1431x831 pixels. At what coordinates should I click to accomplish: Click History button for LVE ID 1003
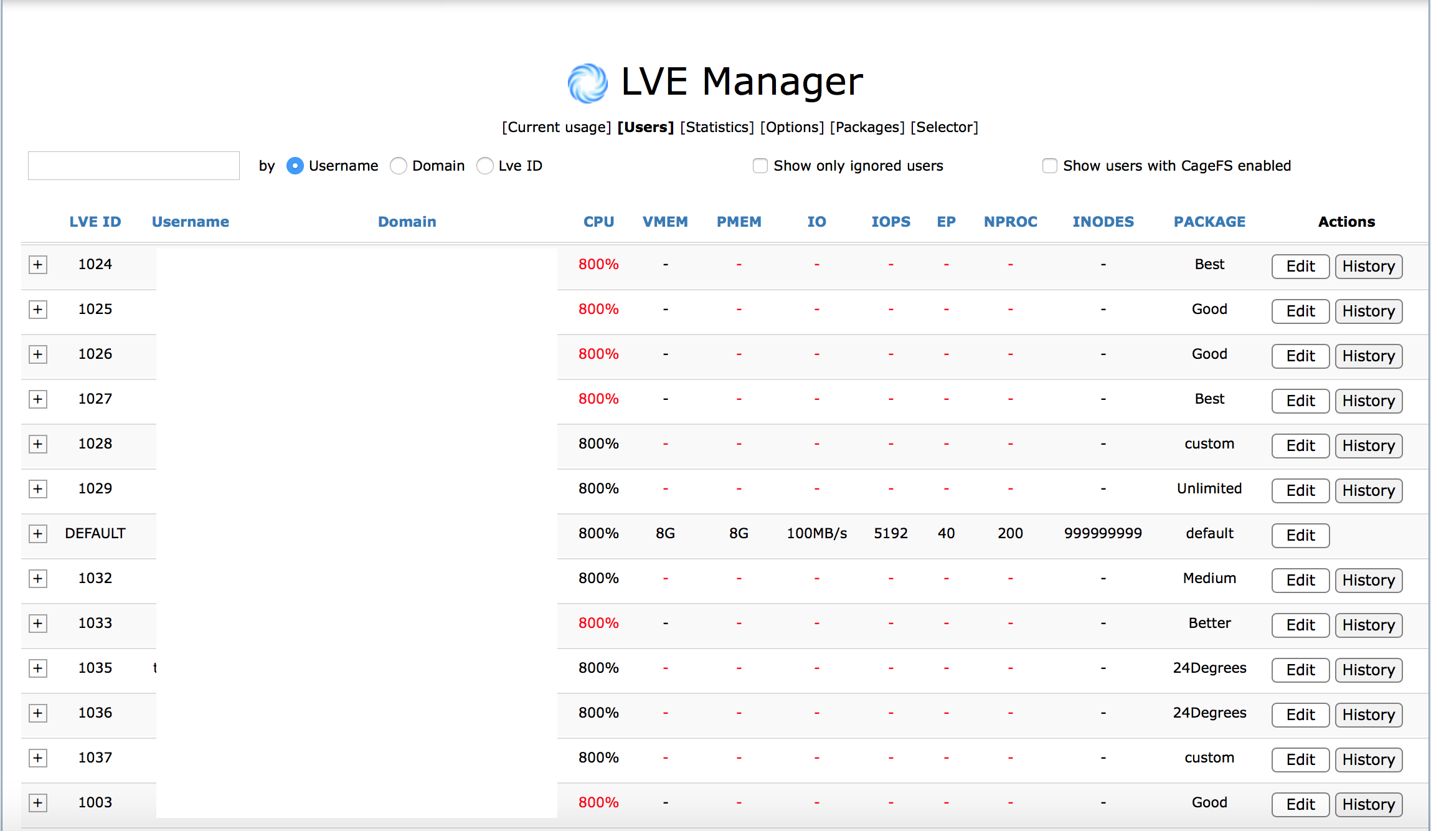click(x=1369, y=804)
